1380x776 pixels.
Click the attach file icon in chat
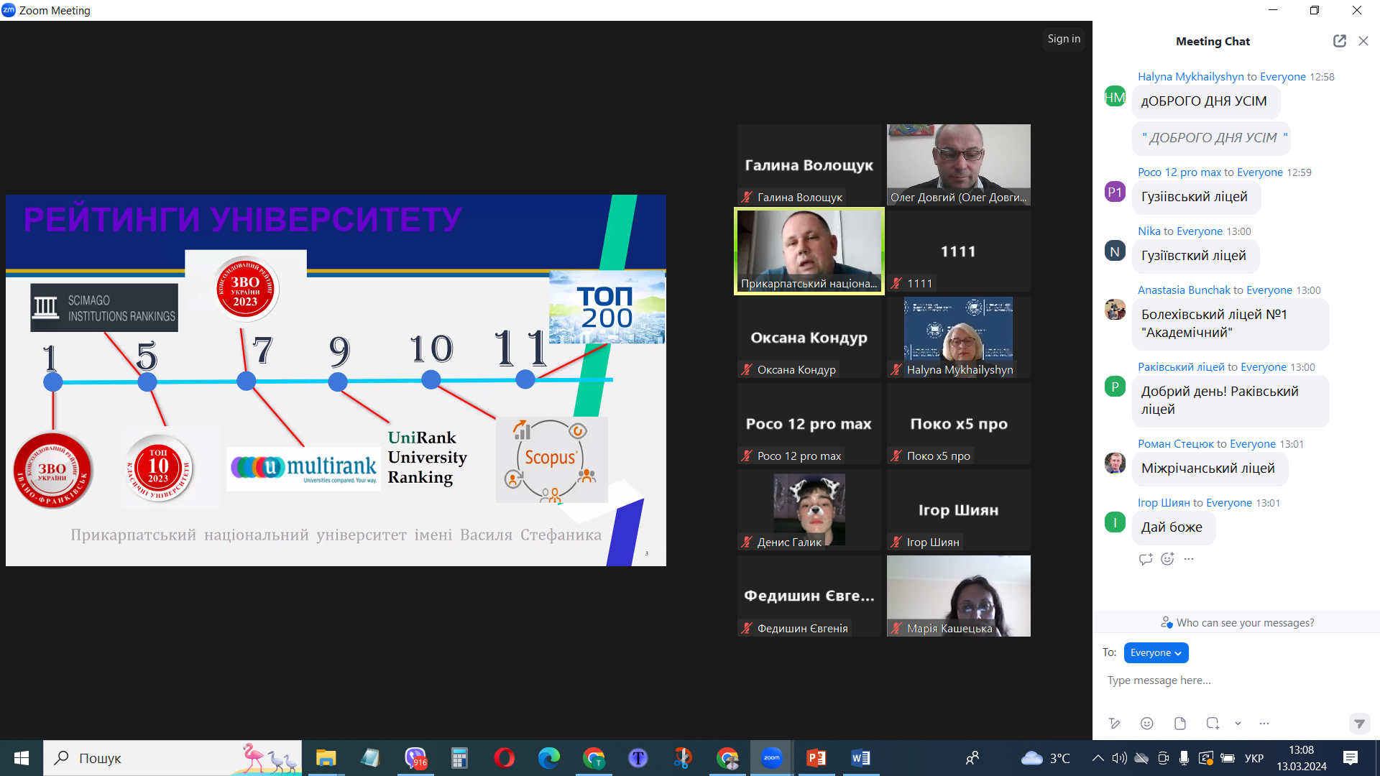tap(1179, 724)
